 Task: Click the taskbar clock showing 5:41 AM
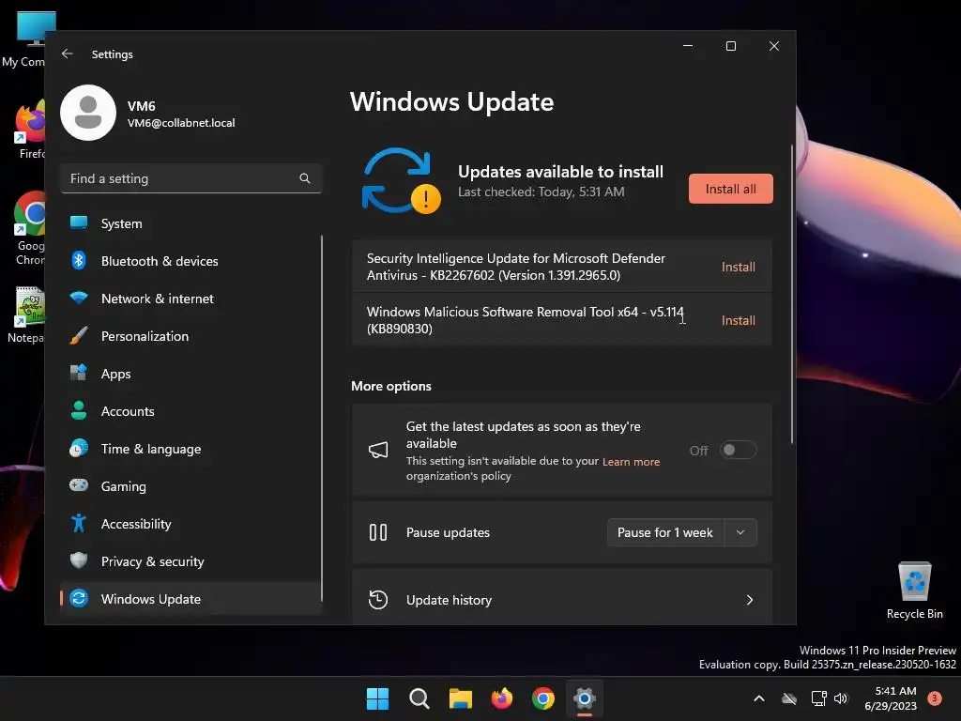coord(891,698)
